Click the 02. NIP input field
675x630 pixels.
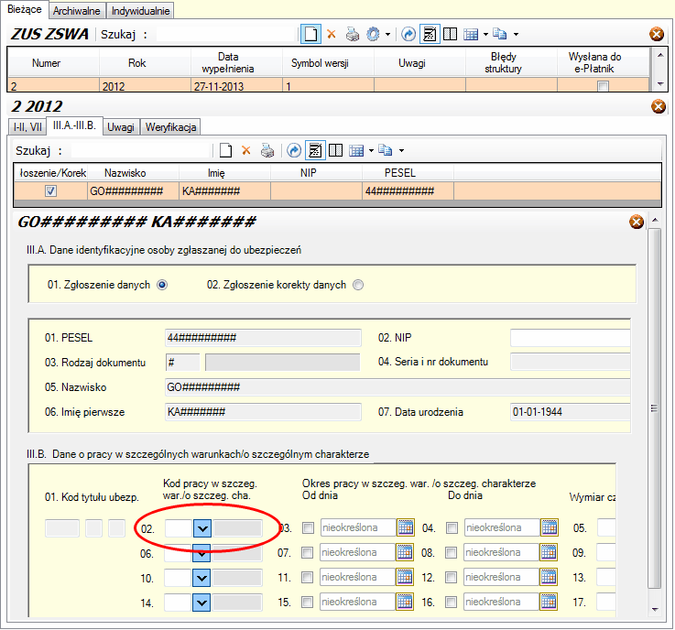571,338
